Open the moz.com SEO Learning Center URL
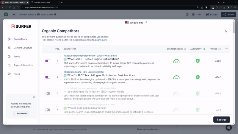 pyautogui.click(x=84, y=72)
